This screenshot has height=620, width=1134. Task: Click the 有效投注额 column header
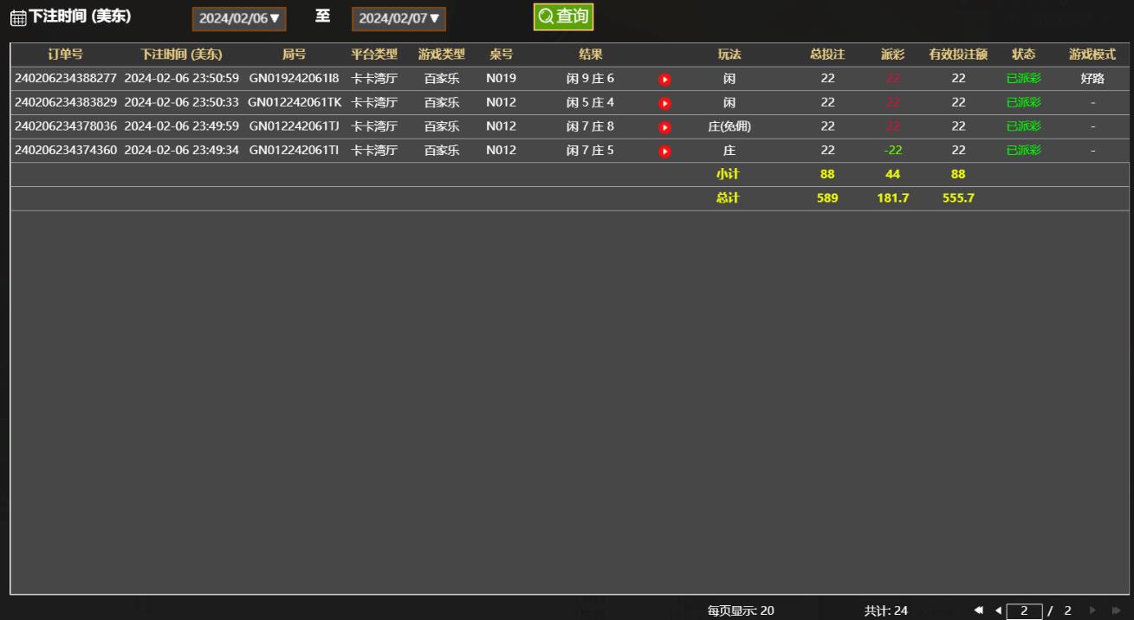[x=958, y=55]
